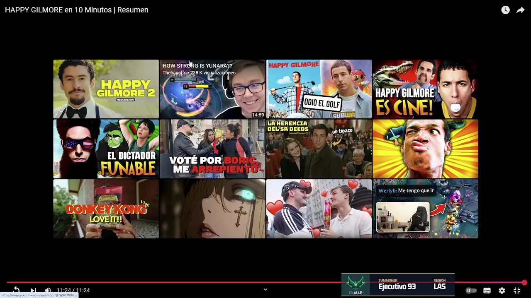Exit fullscreen mode
This screenshot has width=531, height=298.
pyautogui.click(x=517, y=291)
